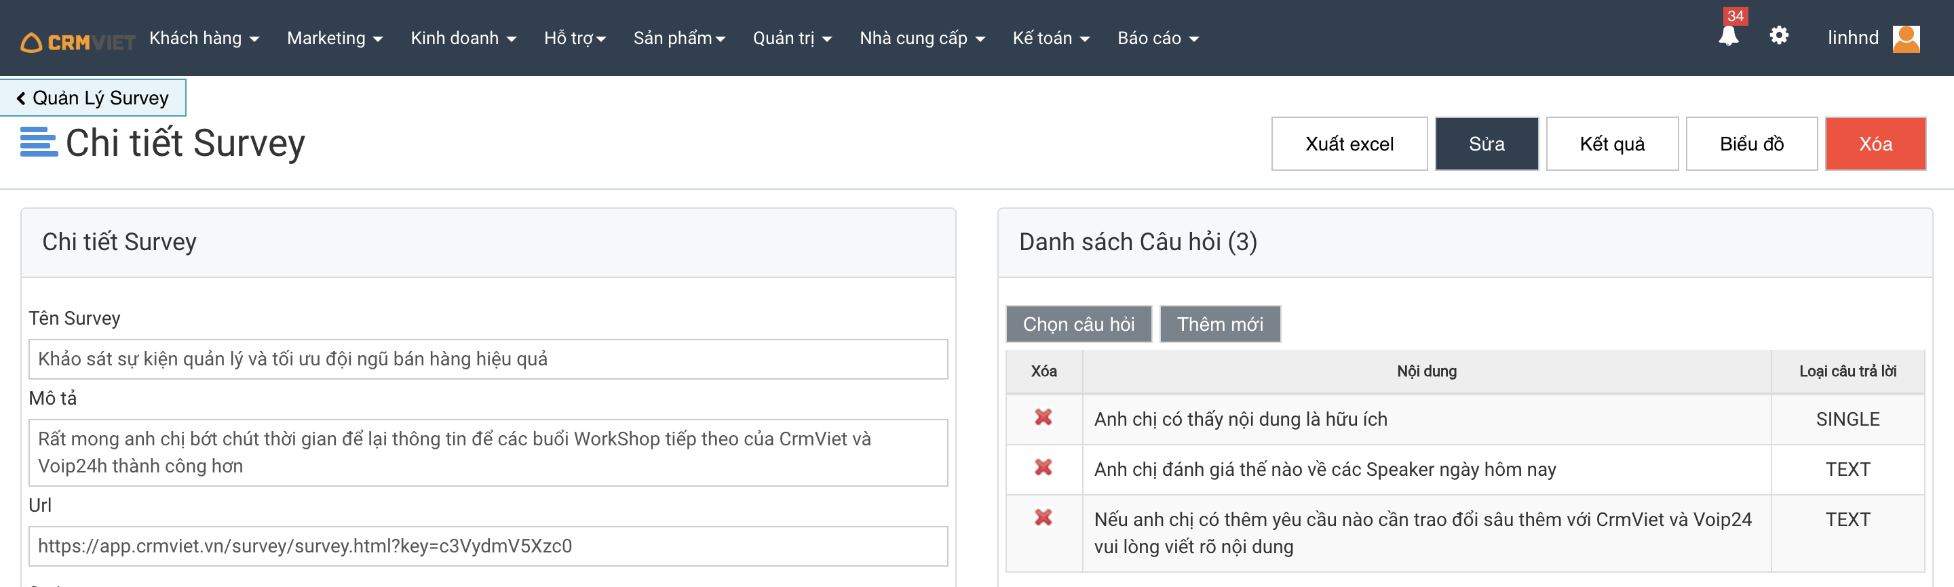
Task: Open the notifications bell icon
Action: (1728, 37)
